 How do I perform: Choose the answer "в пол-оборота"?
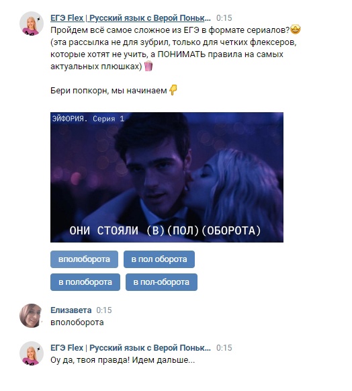(x=161, y=282)
